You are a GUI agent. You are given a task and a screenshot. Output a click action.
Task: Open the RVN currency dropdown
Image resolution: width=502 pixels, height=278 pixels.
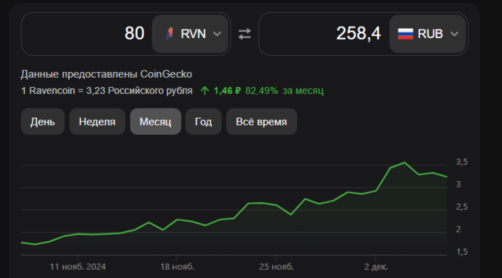coord(190,34)
